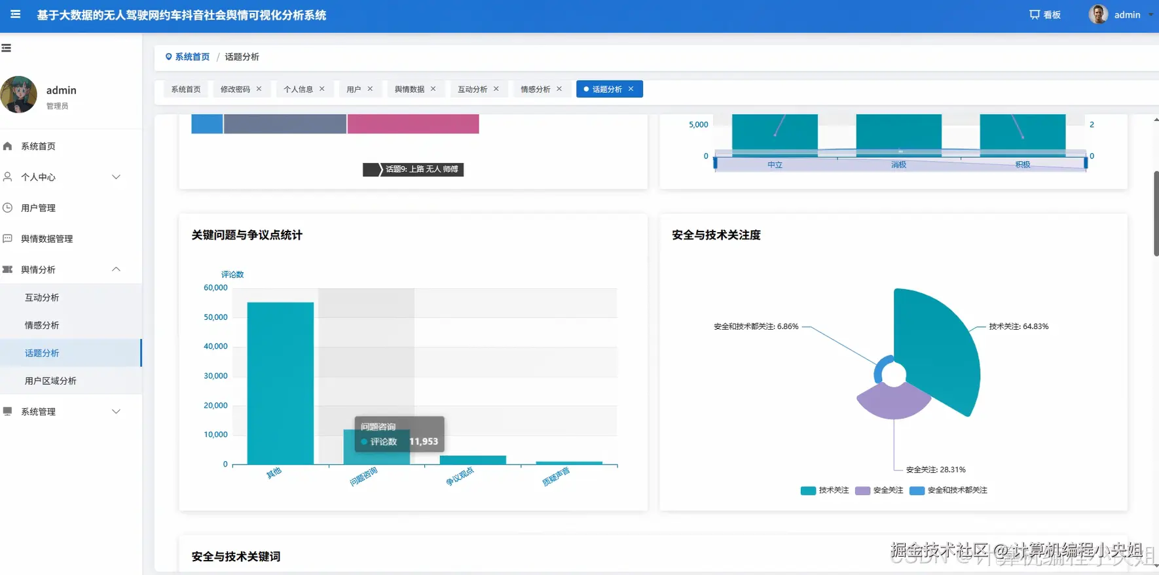Click the monitor icon beside 系统管理
Viewport: 1159px width, 575px height.
8,411
